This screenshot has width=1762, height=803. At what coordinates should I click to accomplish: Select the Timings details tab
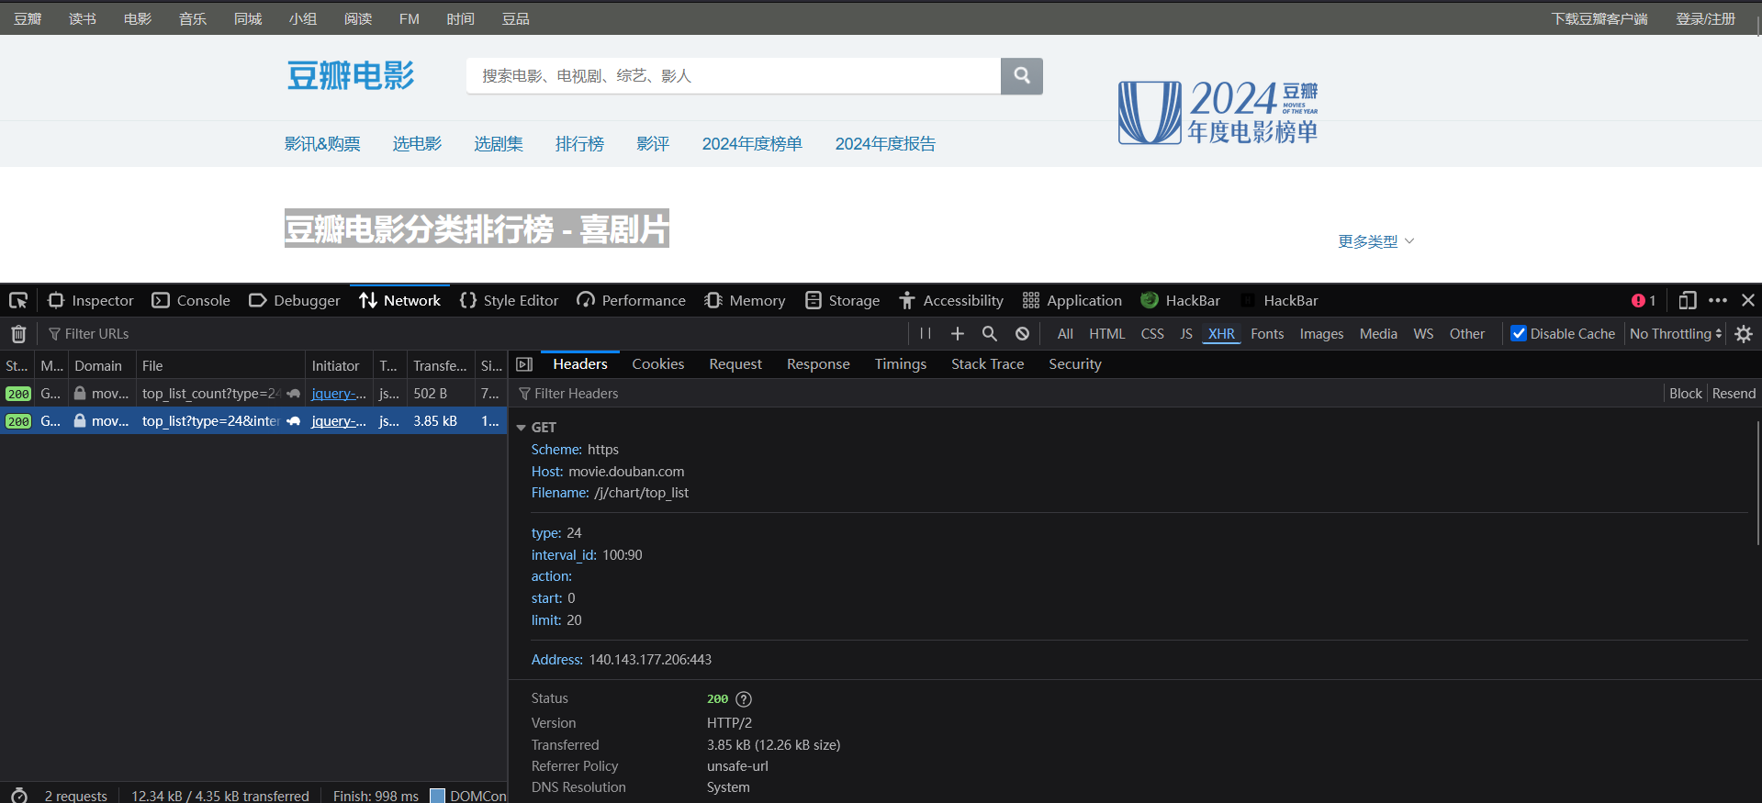pos(901,364)
